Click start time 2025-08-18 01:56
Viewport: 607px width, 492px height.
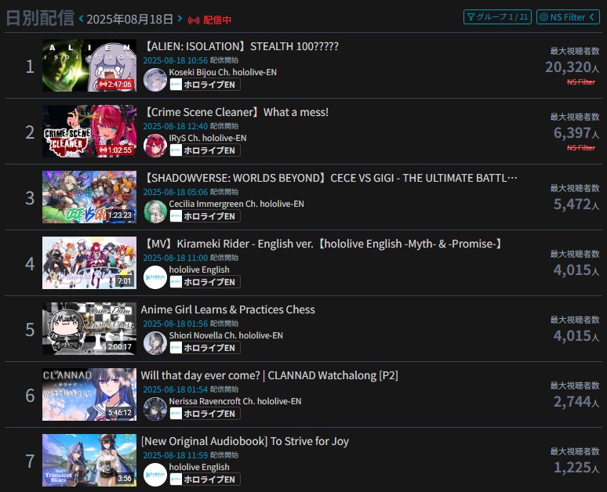coord(176,324)
